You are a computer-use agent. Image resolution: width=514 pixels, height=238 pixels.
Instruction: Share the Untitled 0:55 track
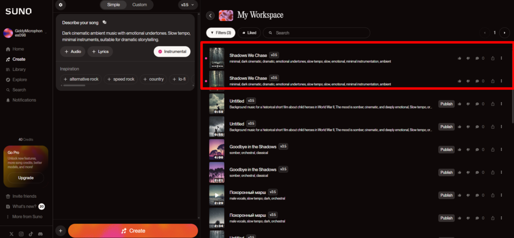point(492,127)
